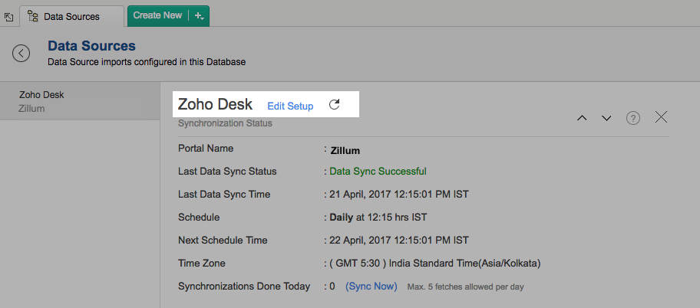Screen dimensions: 700x308
Task: Click the up chevron arrow
Action: pyautogui.click(x=582, y=118)
